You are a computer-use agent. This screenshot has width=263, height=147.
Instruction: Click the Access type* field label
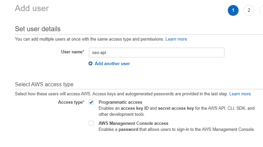tap(71, 102)
